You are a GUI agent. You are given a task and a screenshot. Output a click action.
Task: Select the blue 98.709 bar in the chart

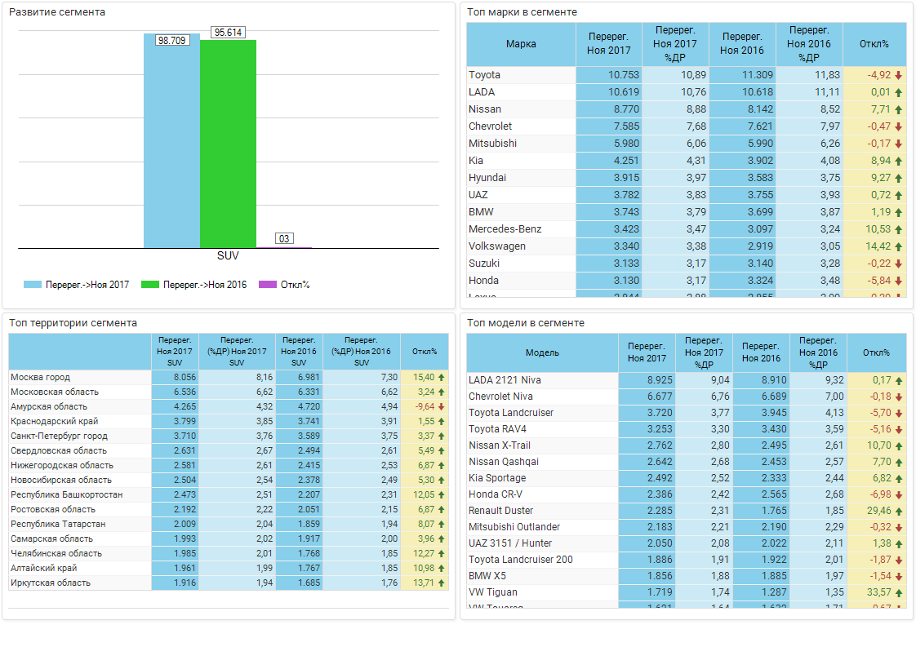tap(171, 140)
